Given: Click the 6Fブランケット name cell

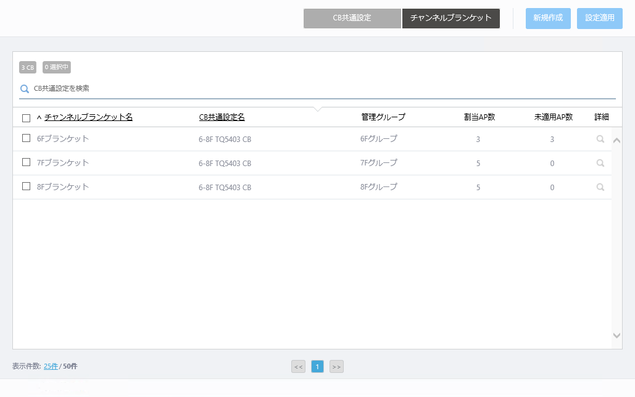Looking at the screenshot, I should point(63,138).
